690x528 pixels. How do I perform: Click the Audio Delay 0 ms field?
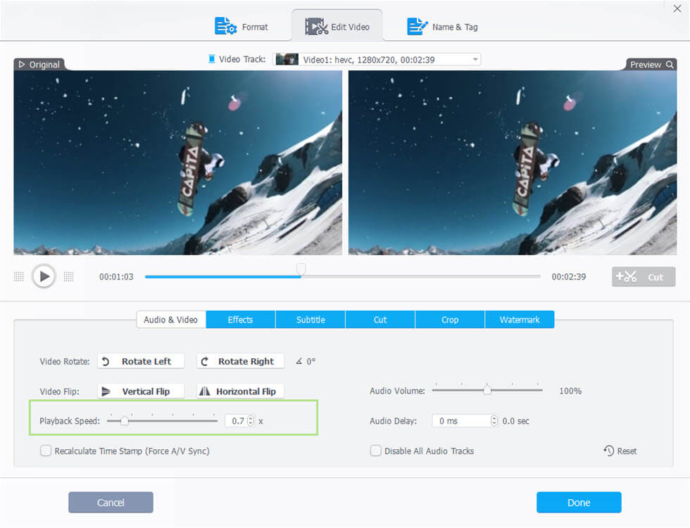click(461, 421)
